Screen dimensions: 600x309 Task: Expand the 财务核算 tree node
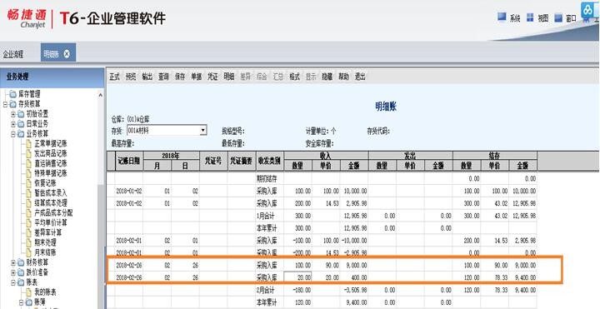point(13,262)
